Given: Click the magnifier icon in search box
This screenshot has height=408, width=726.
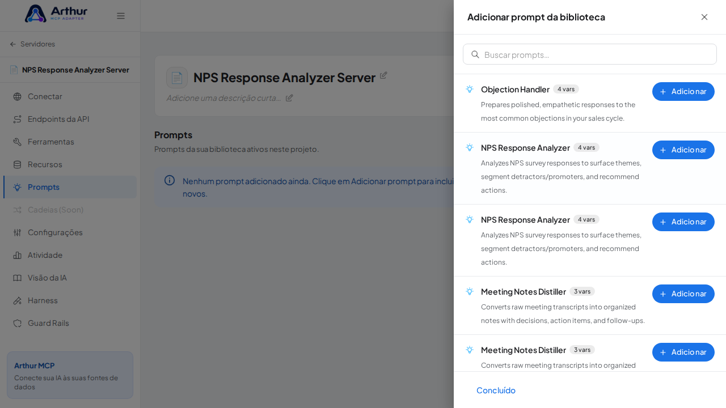Looking at the screenshot, I should click(475, 54).
